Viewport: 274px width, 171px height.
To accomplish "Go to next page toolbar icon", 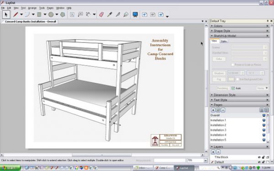I will [161, 15].
